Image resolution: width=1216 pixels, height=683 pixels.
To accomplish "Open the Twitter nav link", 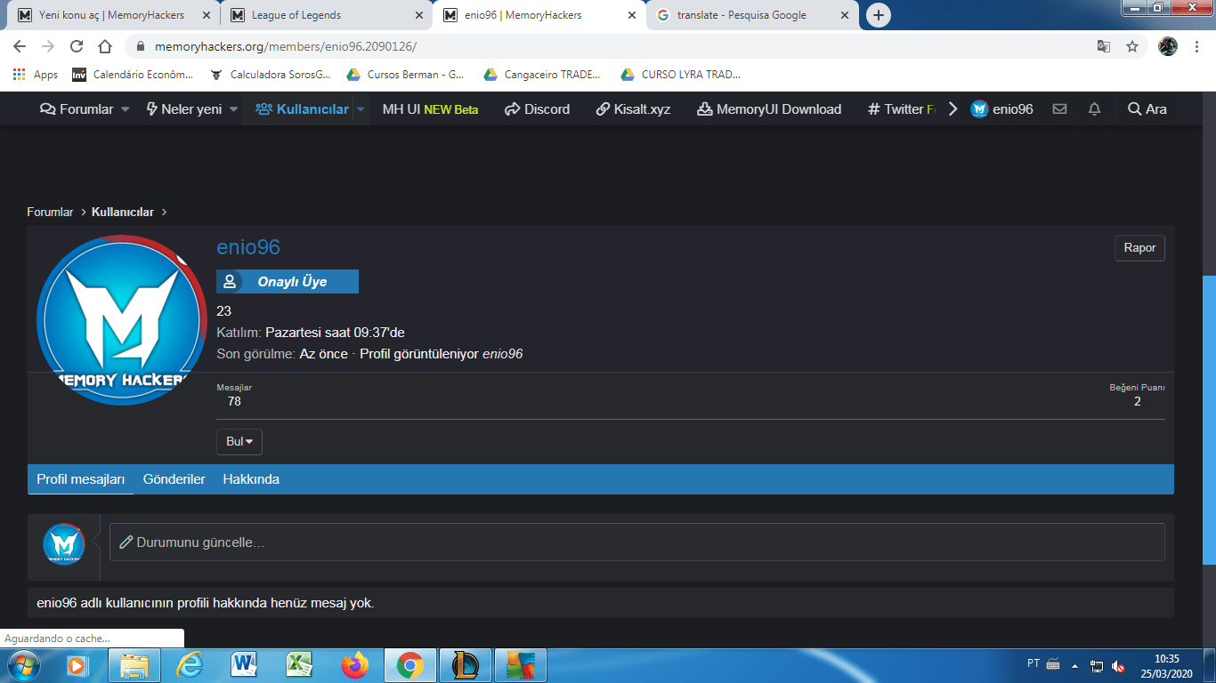I will click(901, 109).
